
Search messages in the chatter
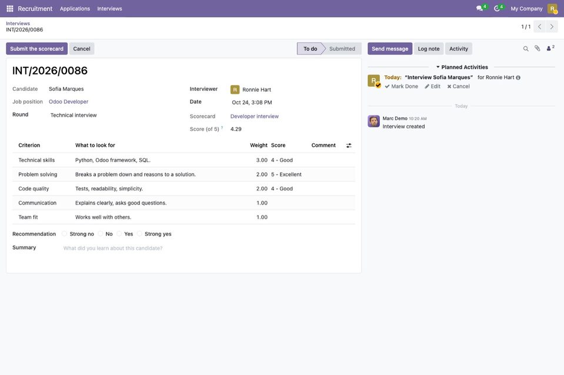click(526, 49)
